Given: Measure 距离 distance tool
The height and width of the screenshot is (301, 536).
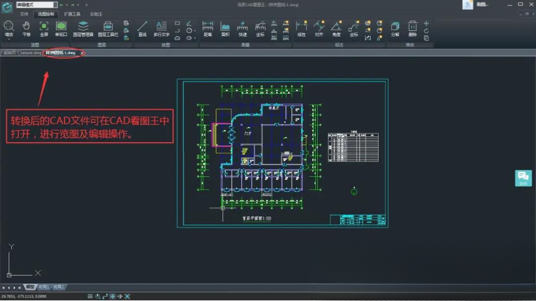Looking at the screenshot, I should click(x=208, y=29).
